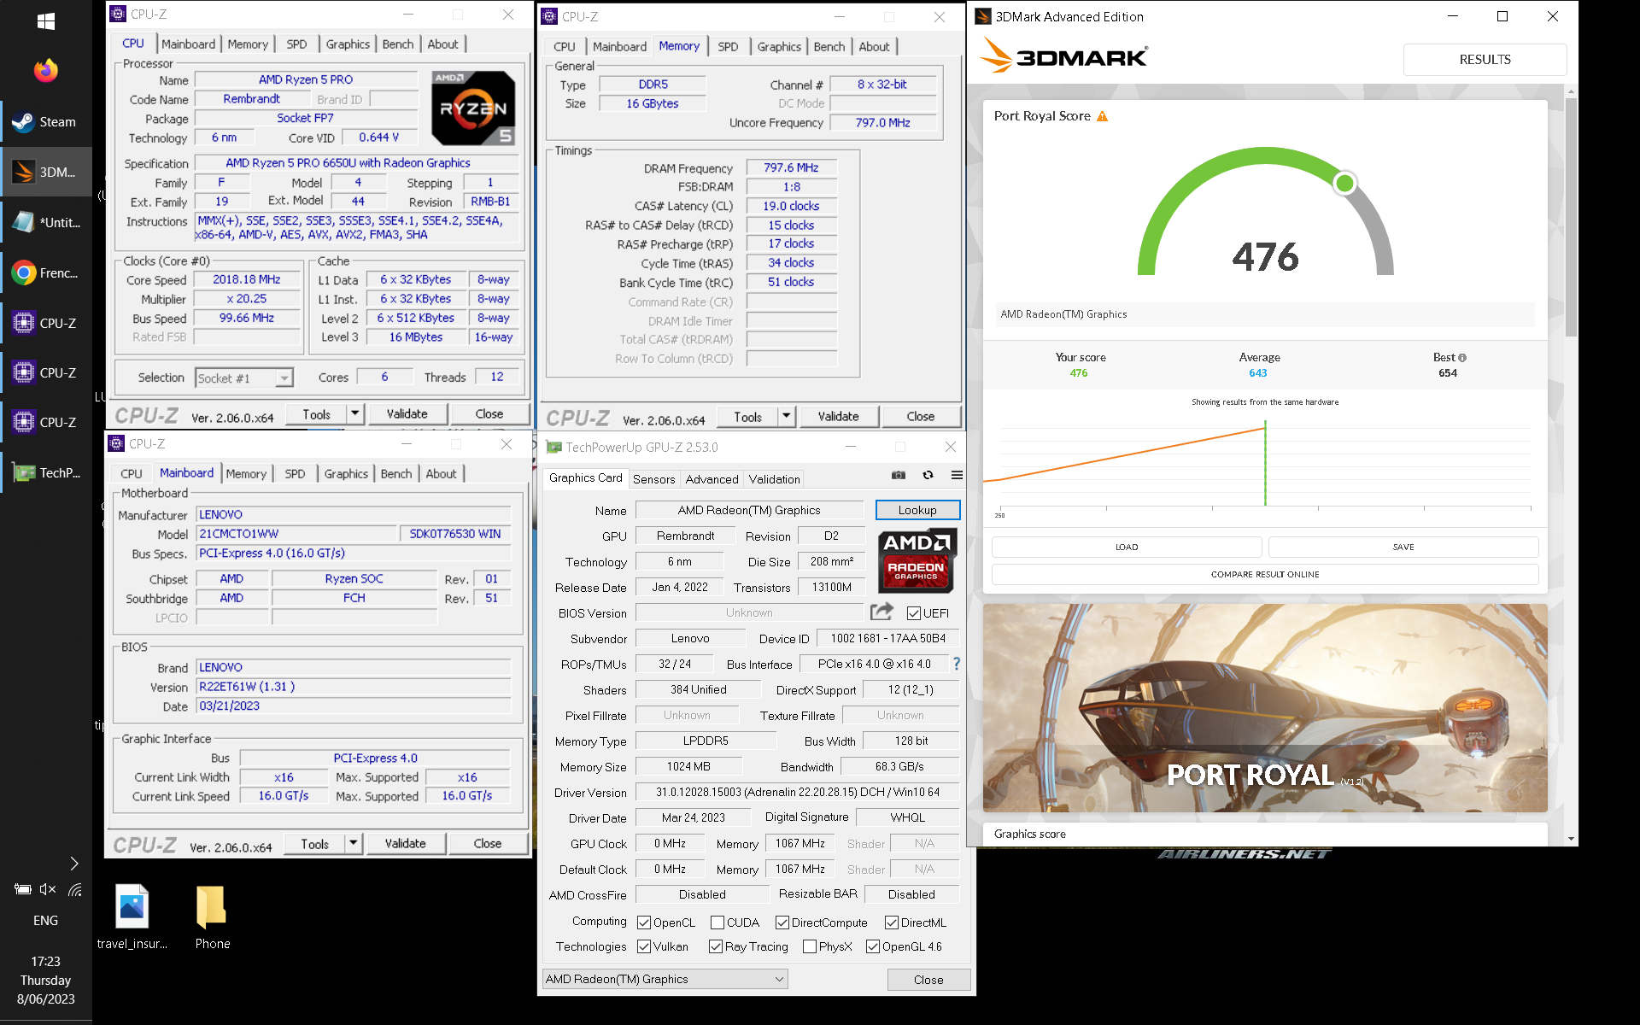Viewport: 1640px width, 1025px height.
Task: Click the GPU-Z title bar icon
Action: [553, 447]
